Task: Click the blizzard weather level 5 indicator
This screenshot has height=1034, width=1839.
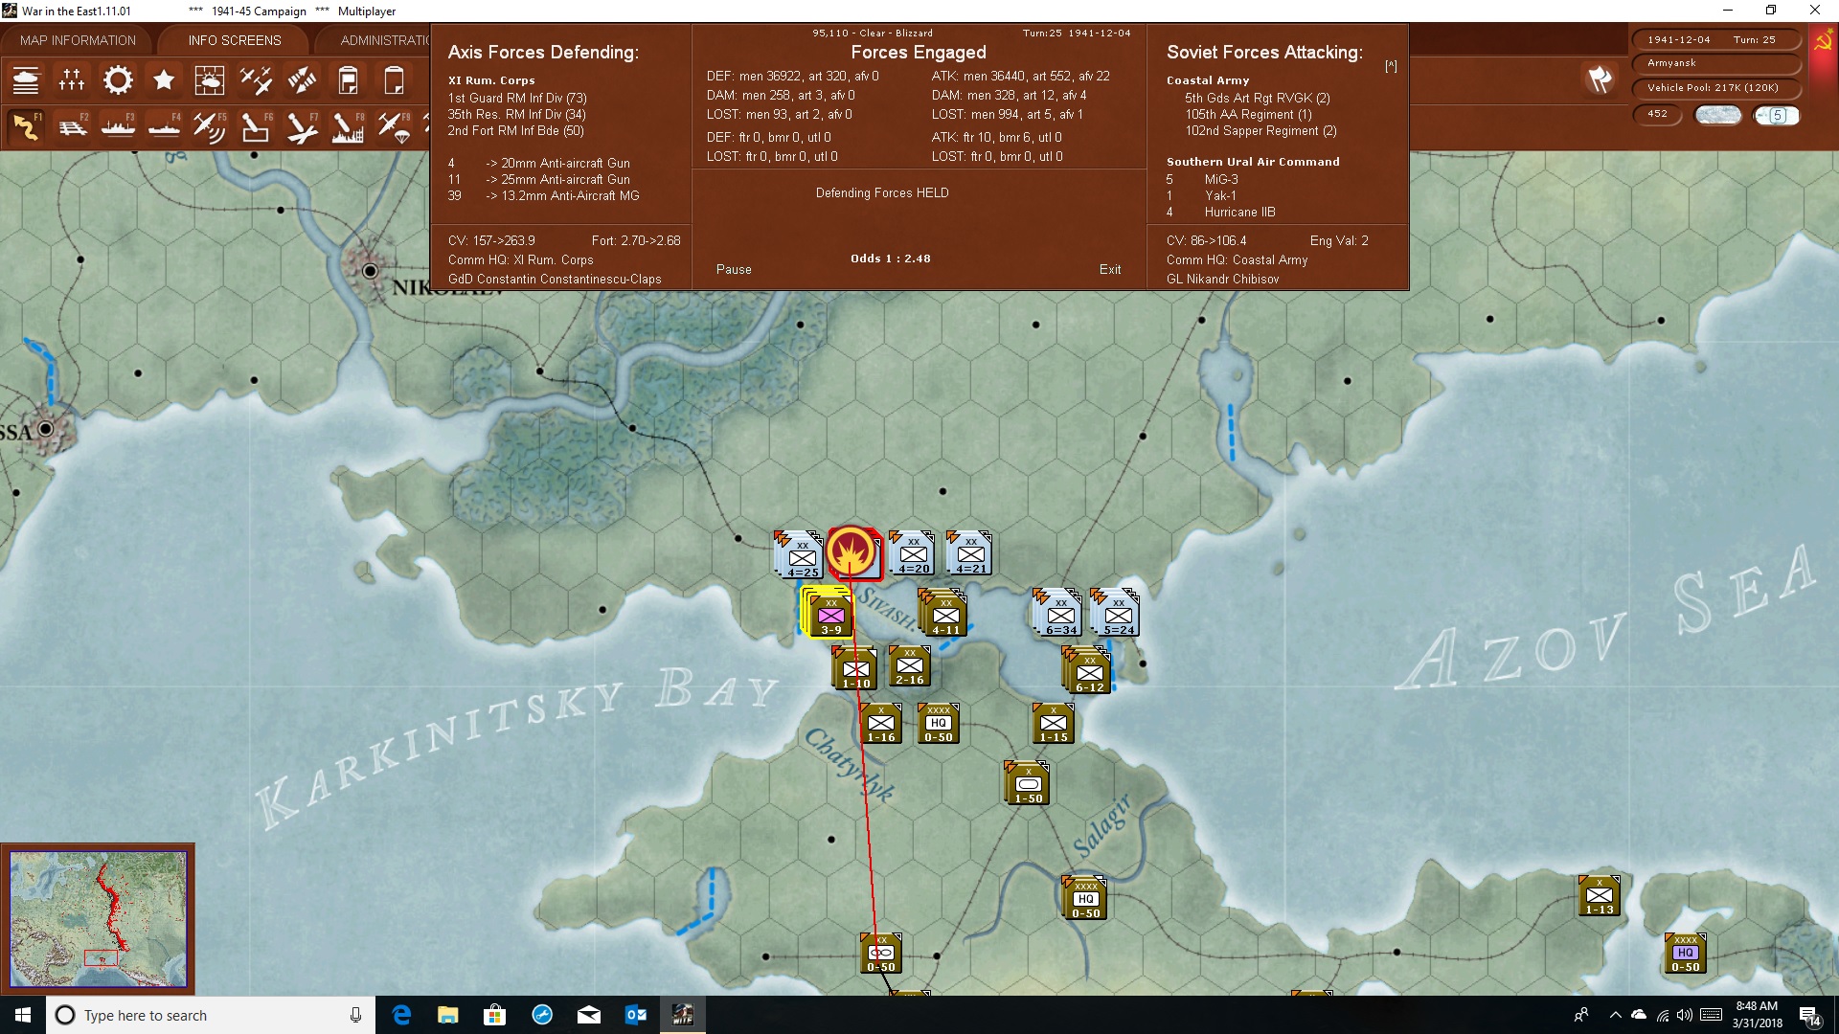Action: coord(1777,115)
